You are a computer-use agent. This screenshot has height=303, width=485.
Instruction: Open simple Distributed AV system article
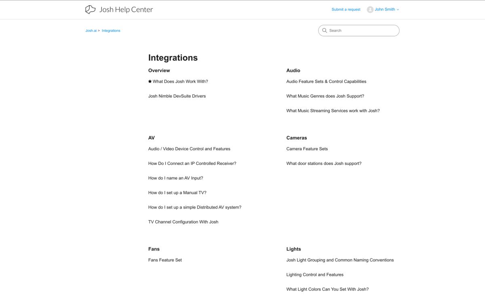click(195, 207)
